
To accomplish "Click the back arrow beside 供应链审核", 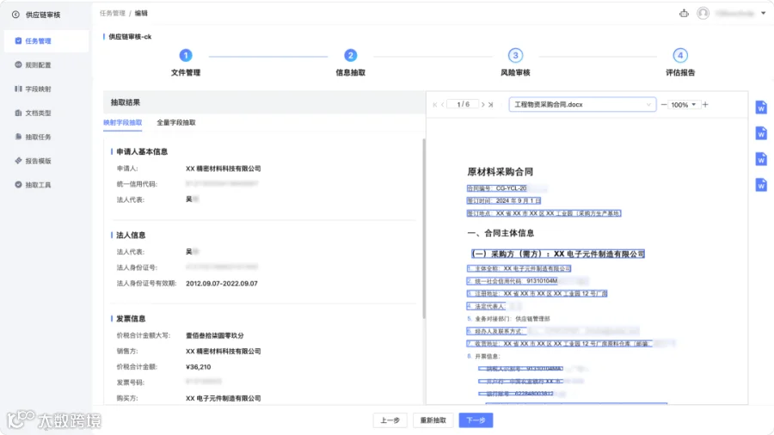I will pos(15,15).
